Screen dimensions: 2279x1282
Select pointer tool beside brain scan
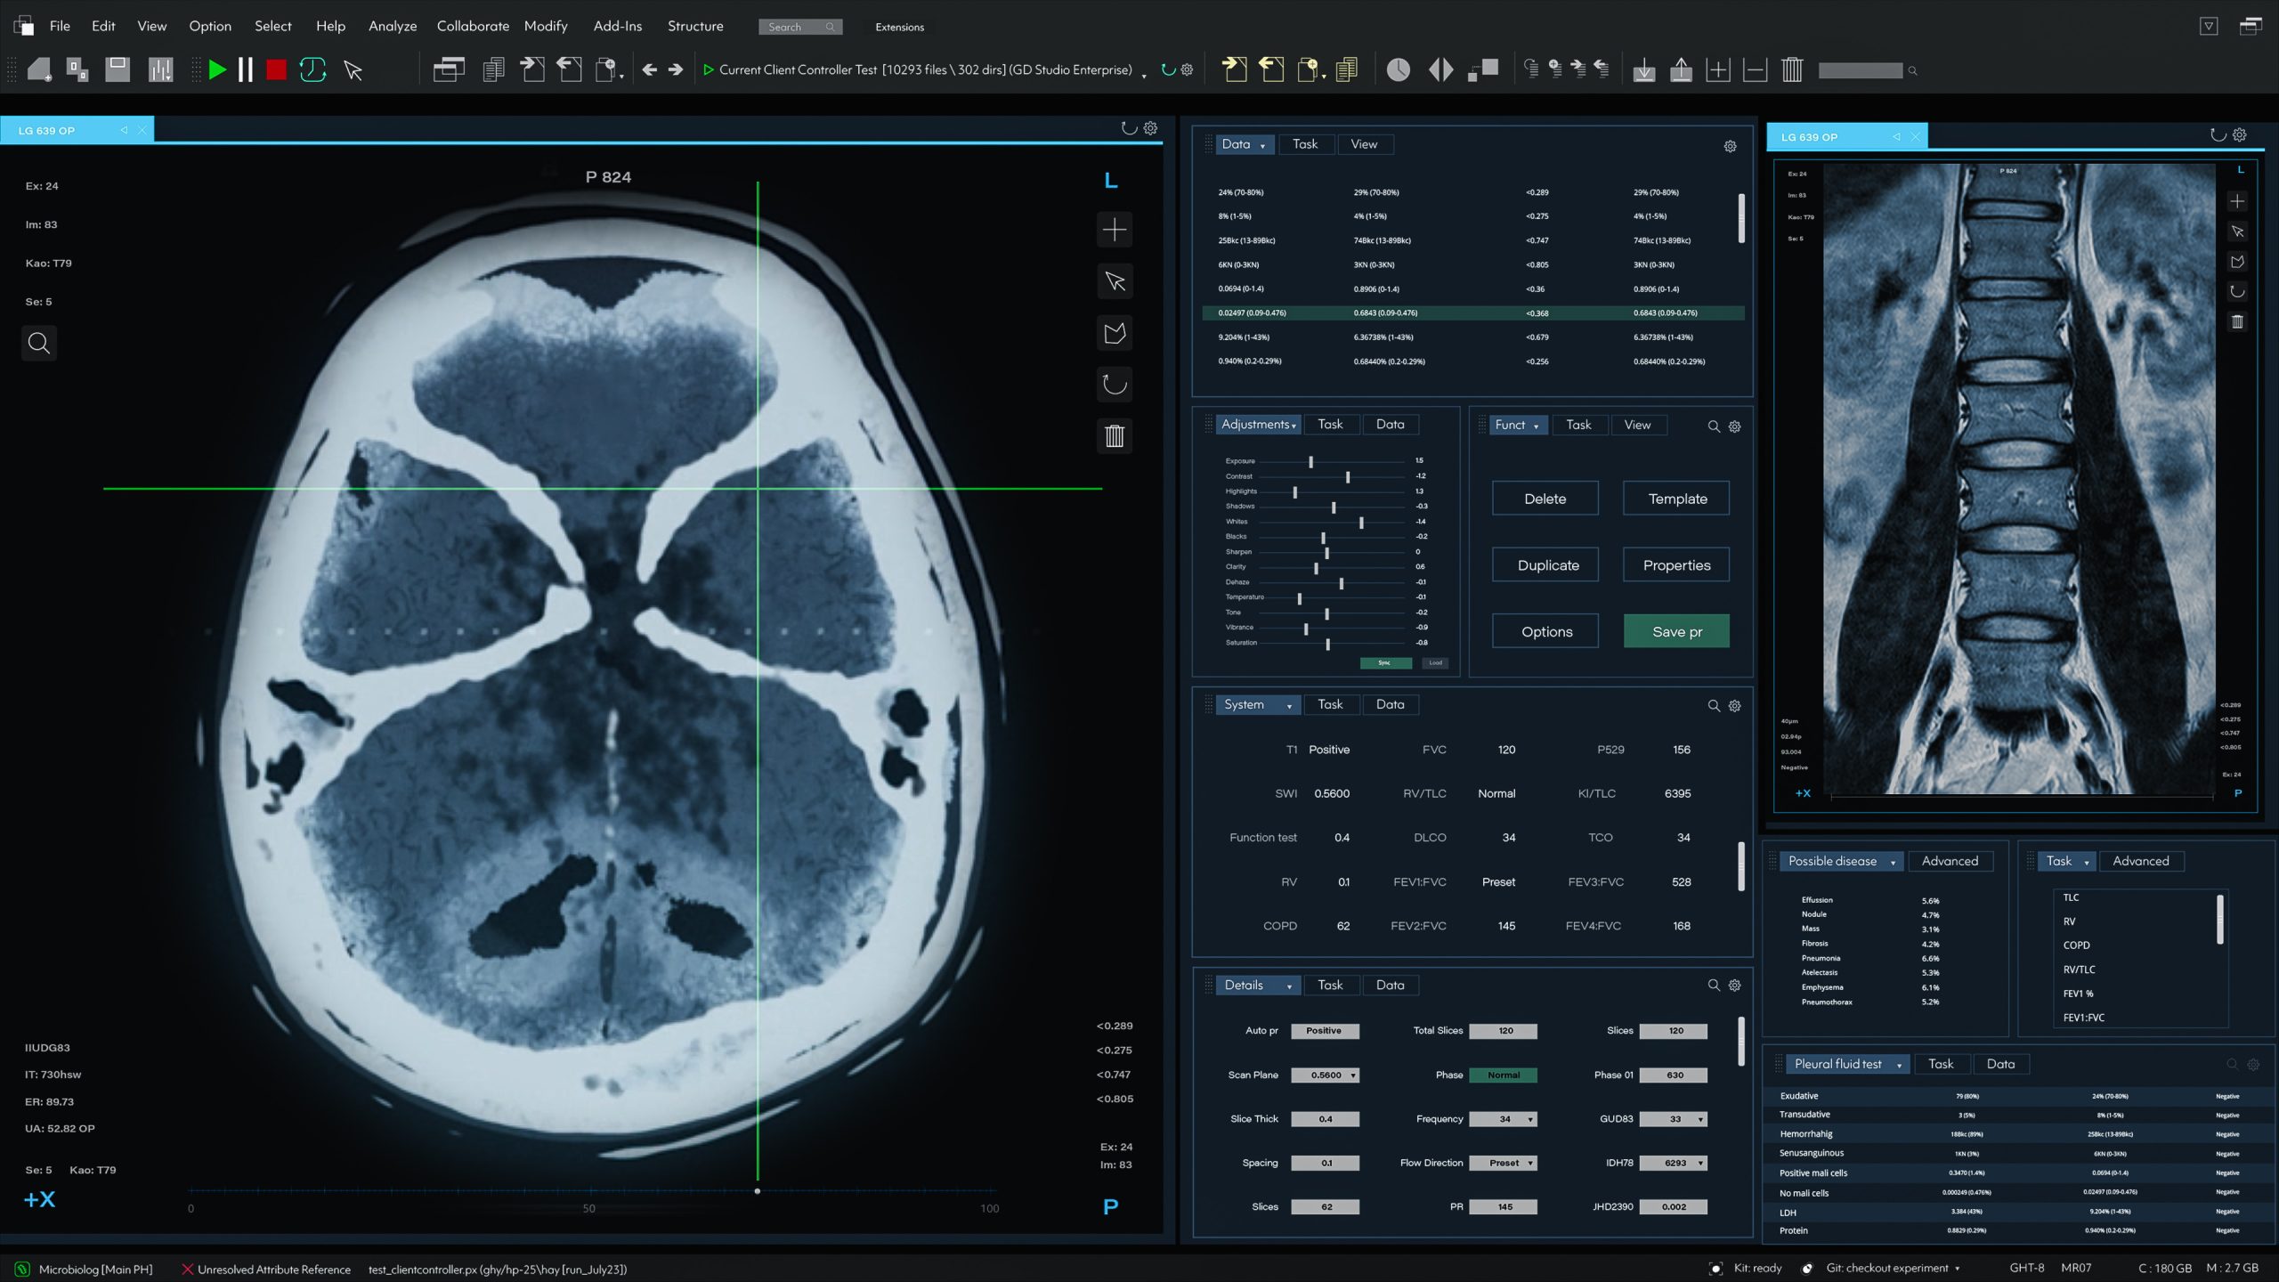1115,282
